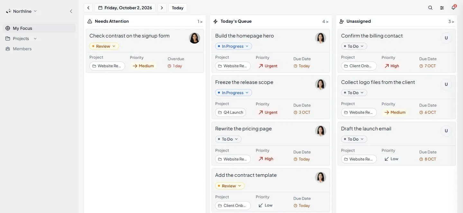
Task: Open To Do status on Draft the launch email
Action: pyautogui.click(x=354, y=139)
